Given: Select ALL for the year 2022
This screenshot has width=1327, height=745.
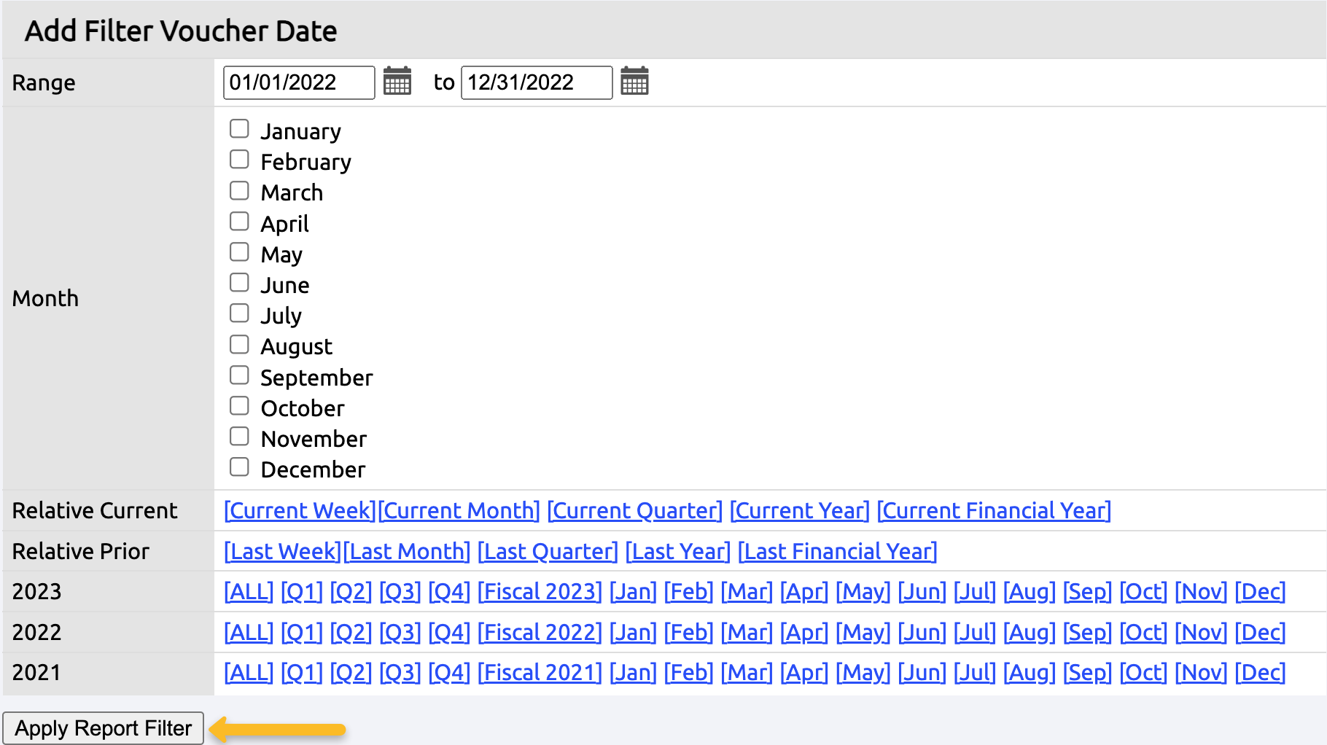Looking at the screenshot, I should point(248,632).
